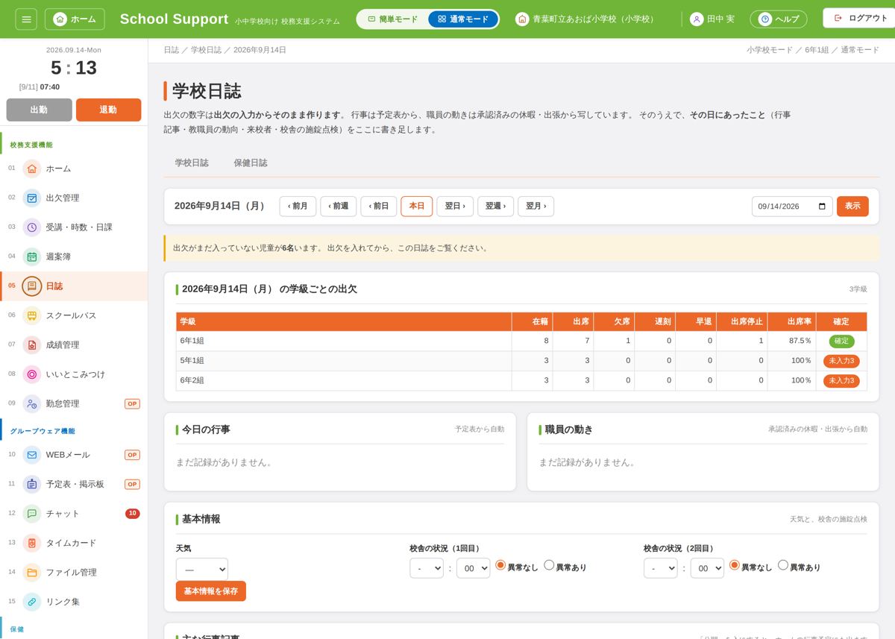This screenshot has width=895, height=639.
Task: Open リンク集 chain link icon
Action: [x=31, y=602]
